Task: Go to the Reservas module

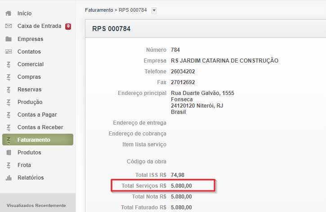Action: [x=29, y=90]
